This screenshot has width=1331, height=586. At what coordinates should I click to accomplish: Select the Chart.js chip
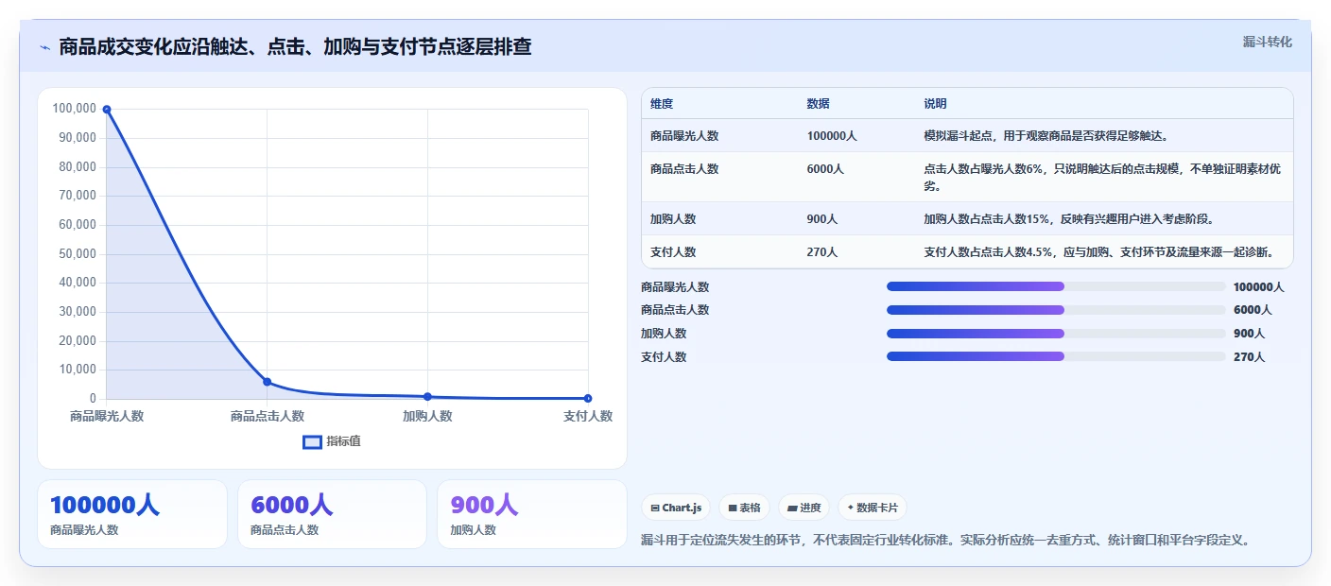click(x=676, y=508)
